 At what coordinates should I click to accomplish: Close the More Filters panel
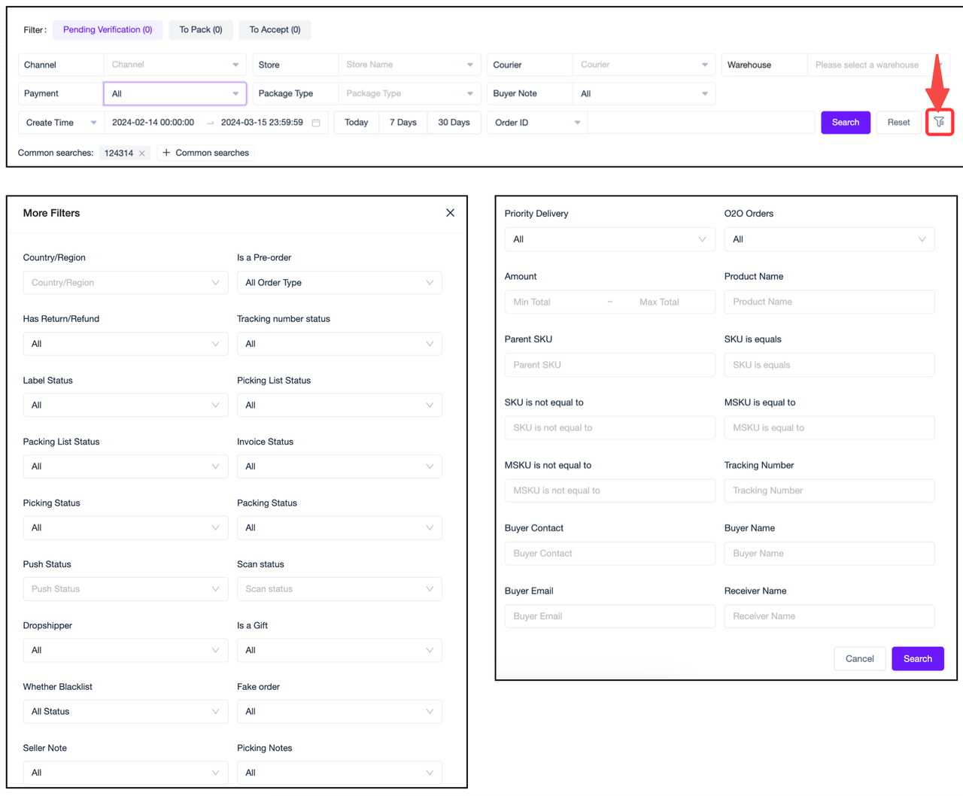point(449,213)
